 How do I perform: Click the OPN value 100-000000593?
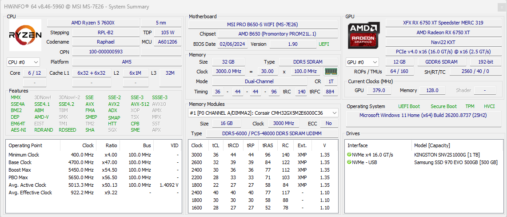(x=105, y=52)
